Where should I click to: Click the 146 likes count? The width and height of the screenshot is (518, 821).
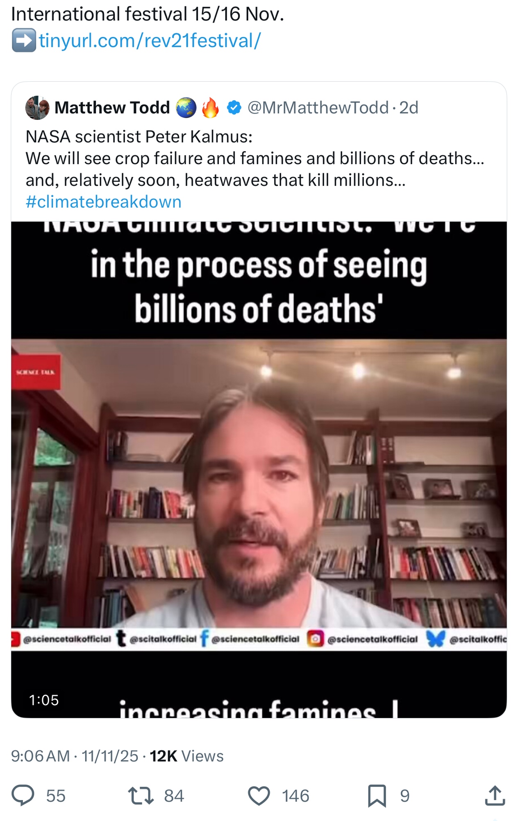pos(295,796)
